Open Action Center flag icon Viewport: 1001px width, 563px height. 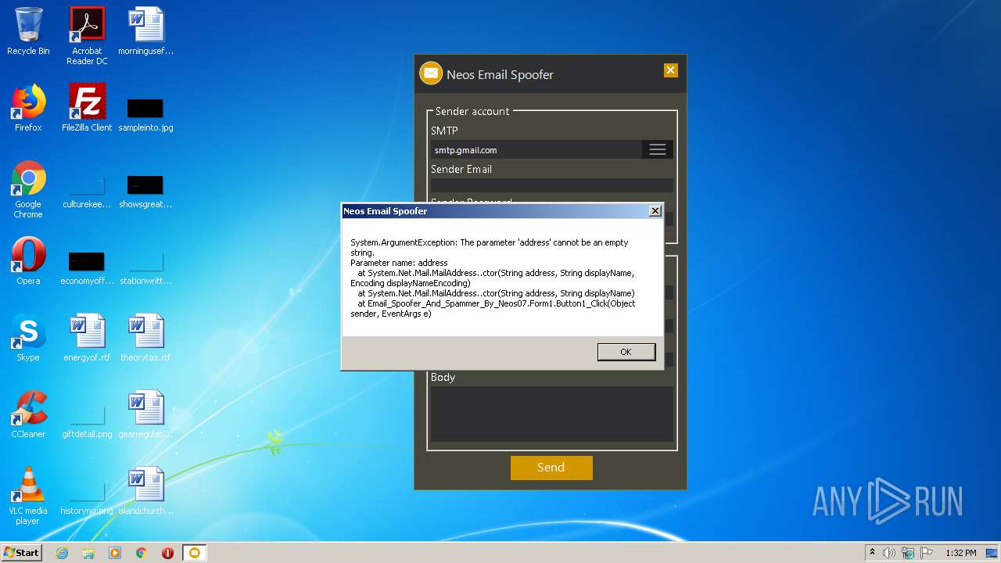tap(927, 553)
